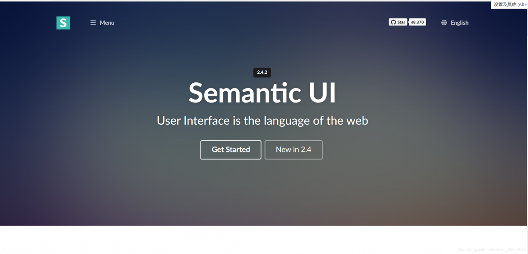This screenshot has height=254, width=528.
Task: Click the blog.csdn.net watermark URL
Action: (x=492, y=249)
